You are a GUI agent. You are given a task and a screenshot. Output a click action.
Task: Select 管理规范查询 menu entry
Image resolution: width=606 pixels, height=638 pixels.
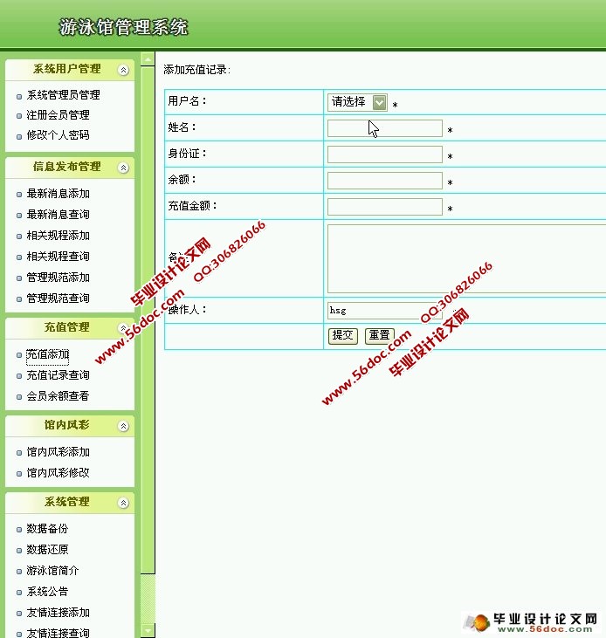pyautogui.click(x=58, y=298)
